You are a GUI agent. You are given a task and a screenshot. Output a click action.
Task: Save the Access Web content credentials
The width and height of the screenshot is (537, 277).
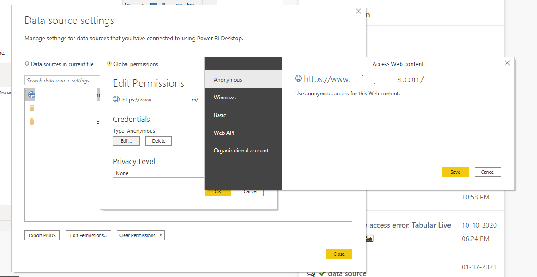point(455,172)
